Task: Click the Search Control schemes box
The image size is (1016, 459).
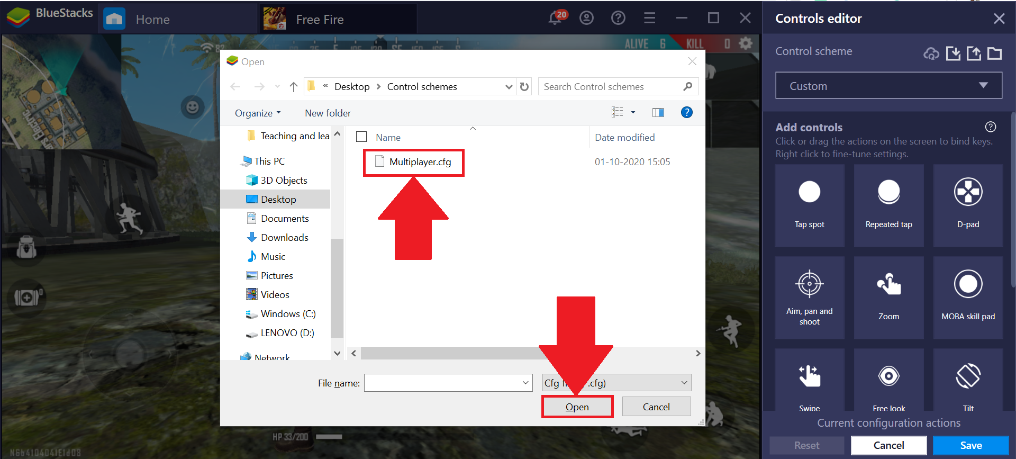Action: click(x=618, y=86)
